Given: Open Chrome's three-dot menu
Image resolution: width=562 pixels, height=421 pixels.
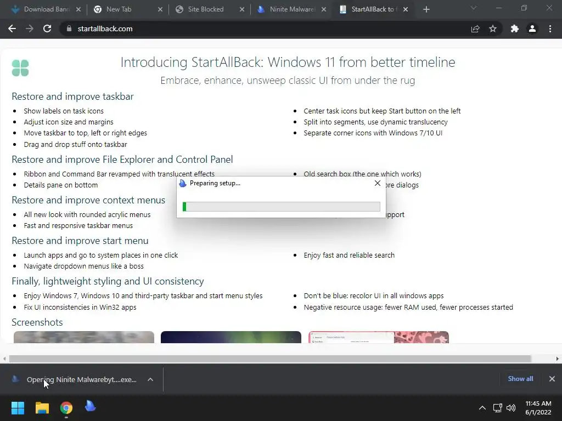Looking at the screenshot, I should 550,29.
